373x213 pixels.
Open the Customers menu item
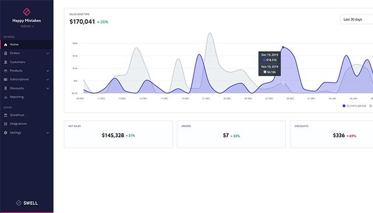(x=27, y=62)
